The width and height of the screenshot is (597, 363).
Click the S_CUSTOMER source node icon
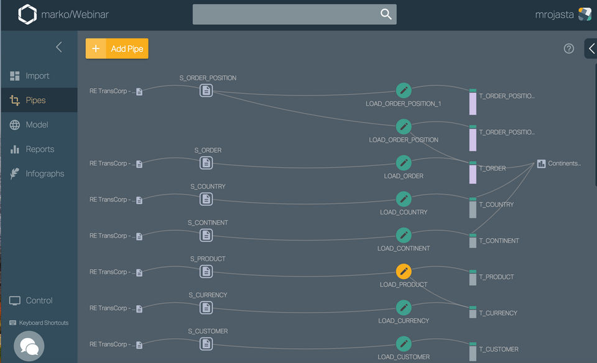[x=206, y=344]
